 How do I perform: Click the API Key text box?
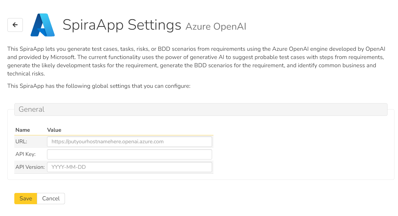pos(129,154)
